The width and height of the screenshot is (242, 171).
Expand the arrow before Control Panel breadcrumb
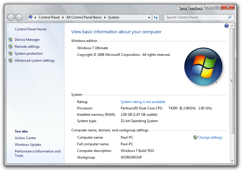pos(35,17)
